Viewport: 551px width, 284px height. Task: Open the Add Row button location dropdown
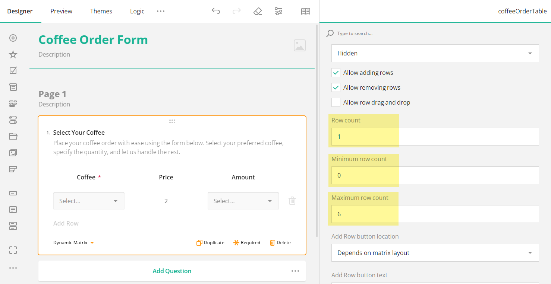tap(435, 253)
